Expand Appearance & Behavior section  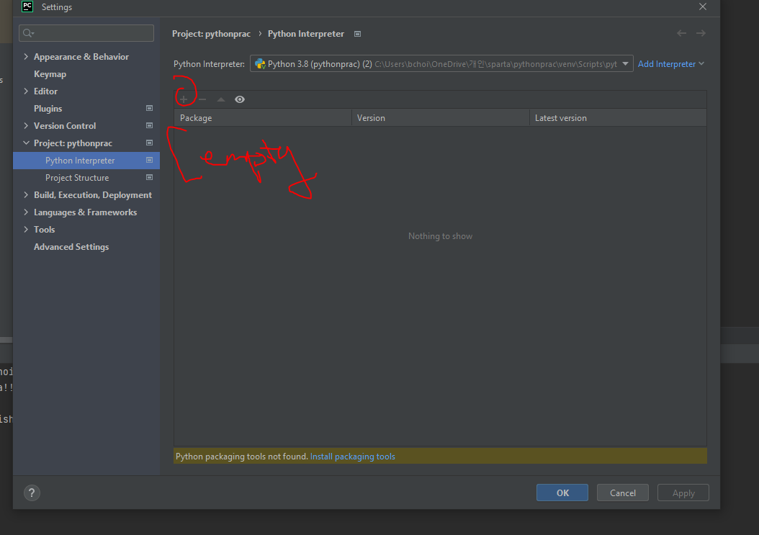coord(26,57)
